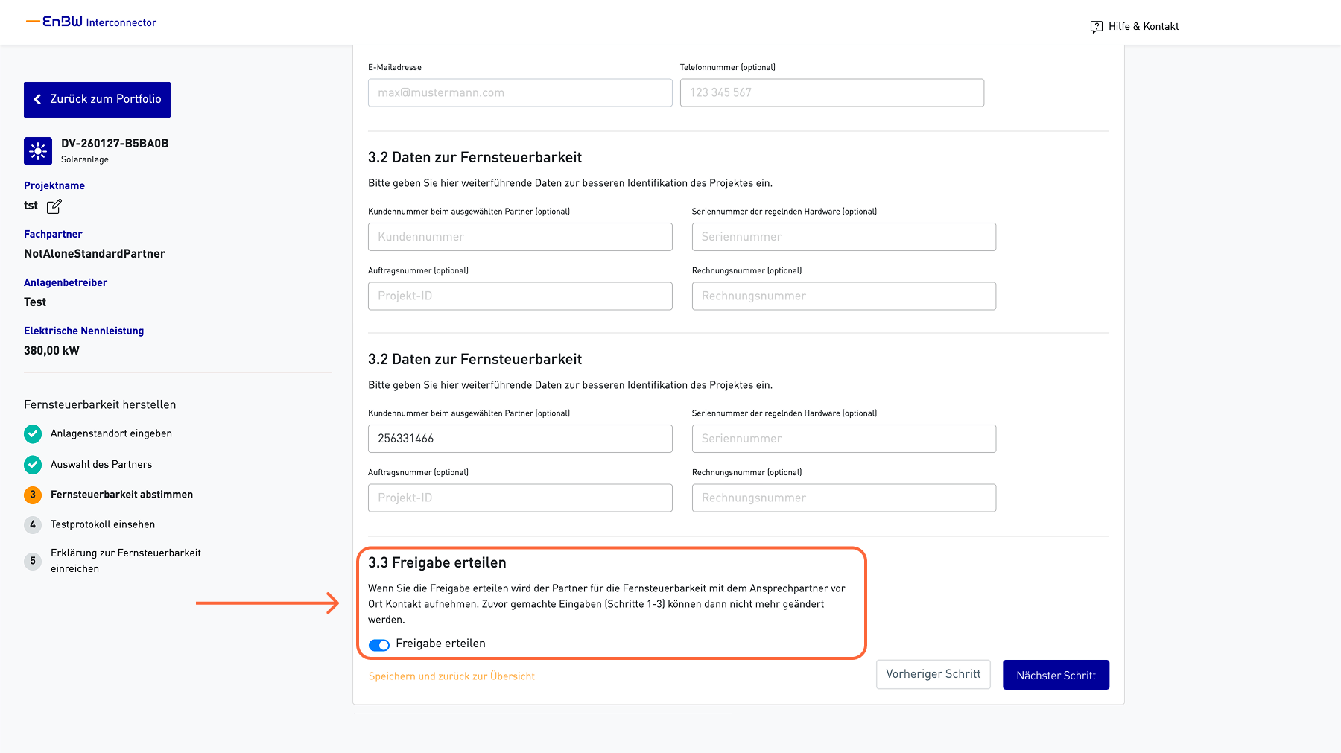Click the Anlagenstandort eingeben checkmark icon
The height and width of the screenshot is (753, 1341).
(33, 433)
